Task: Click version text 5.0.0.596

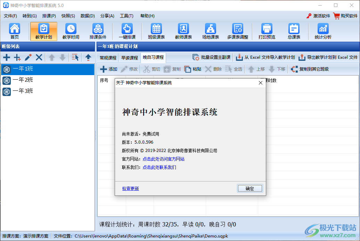Action: pyautogui.click(x=144, y=142)
